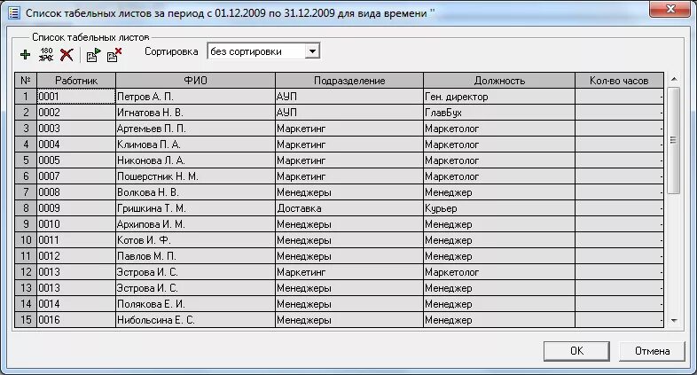Click row number 13 header
This screenshot has height=375, width=697.
[x=26, y=288]
